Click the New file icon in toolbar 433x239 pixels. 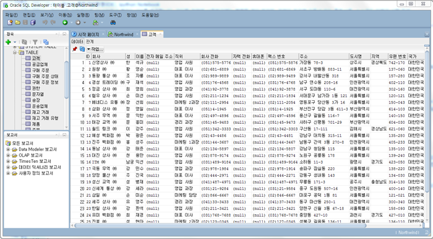click(10, 23)
